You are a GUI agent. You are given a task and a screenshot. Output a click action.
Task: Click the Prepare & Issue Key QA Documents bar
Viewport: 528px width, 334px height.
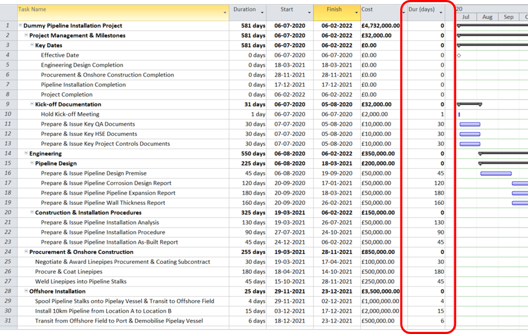pyautogui.click(x=470, y=124)
